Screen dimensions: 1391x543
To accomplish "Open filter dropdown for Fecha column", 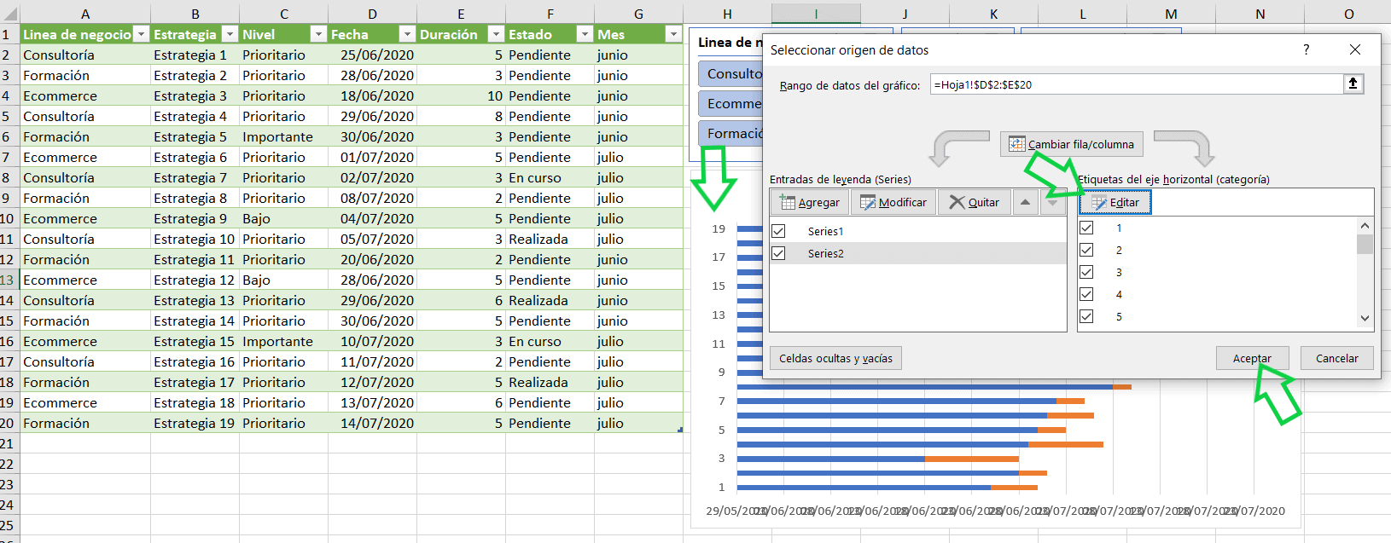I will coord(407,34).
